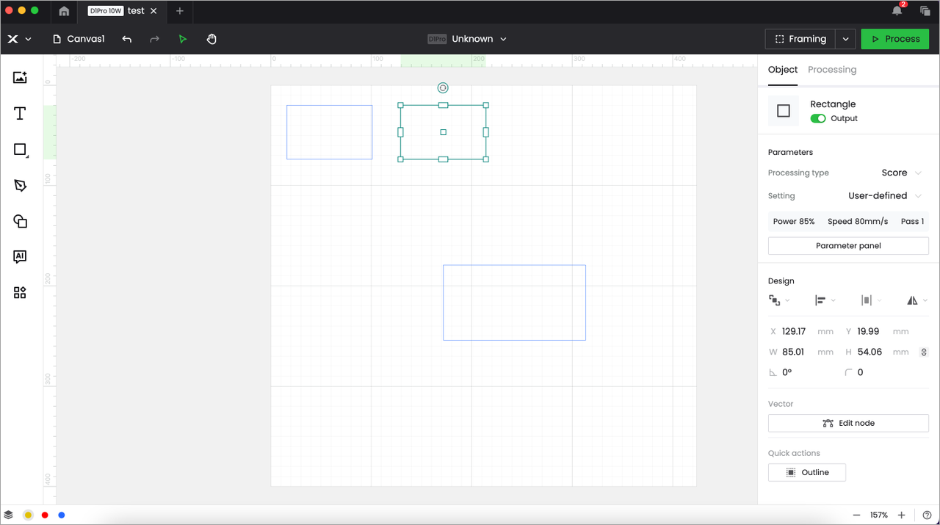
Task: Open the home screen icon
Action: click(64, 11)
